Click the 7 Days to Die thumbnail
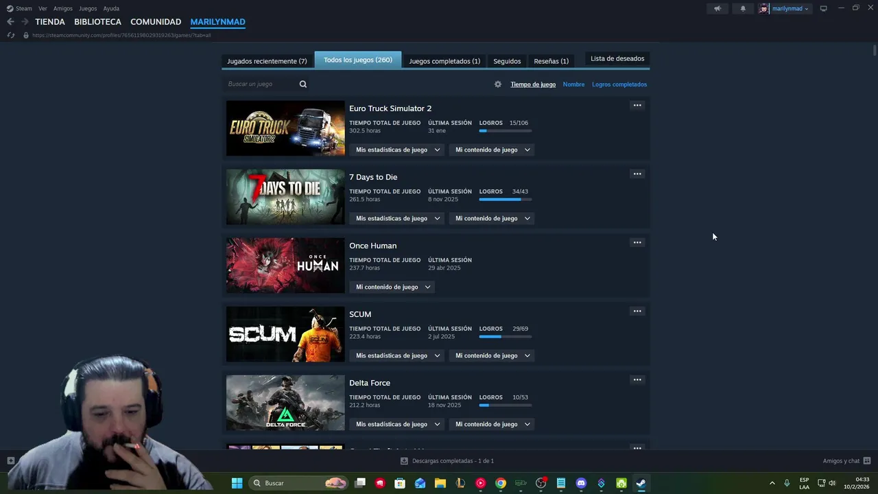 [285, 197]
